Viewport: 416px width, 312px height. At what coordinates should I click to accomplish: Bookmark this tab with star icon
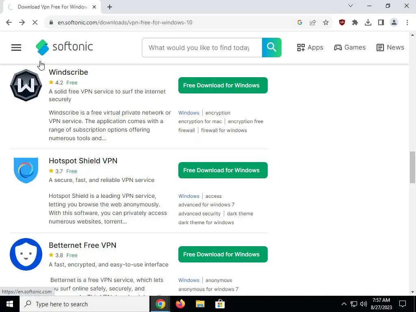pyautogui.click(x=326, y=23)
